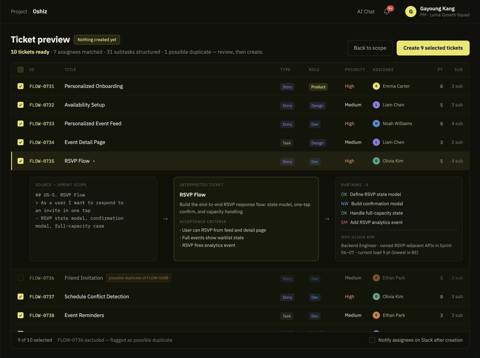Toggle the select-all header checkbox
480x358 pixels.
tap(20, 70)
